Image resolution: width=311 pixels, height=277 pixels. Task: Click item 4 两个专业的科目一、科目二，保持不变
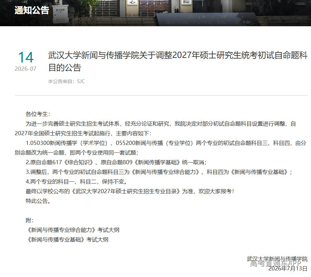point(77,182)
